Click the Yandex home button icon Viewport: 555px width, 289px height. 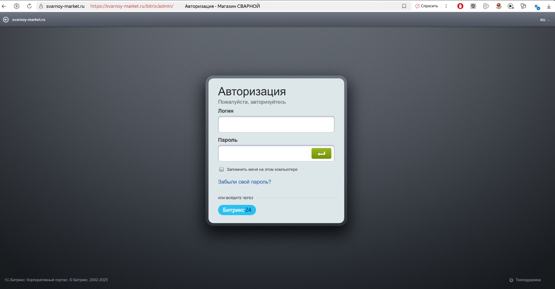pos(16,6)
